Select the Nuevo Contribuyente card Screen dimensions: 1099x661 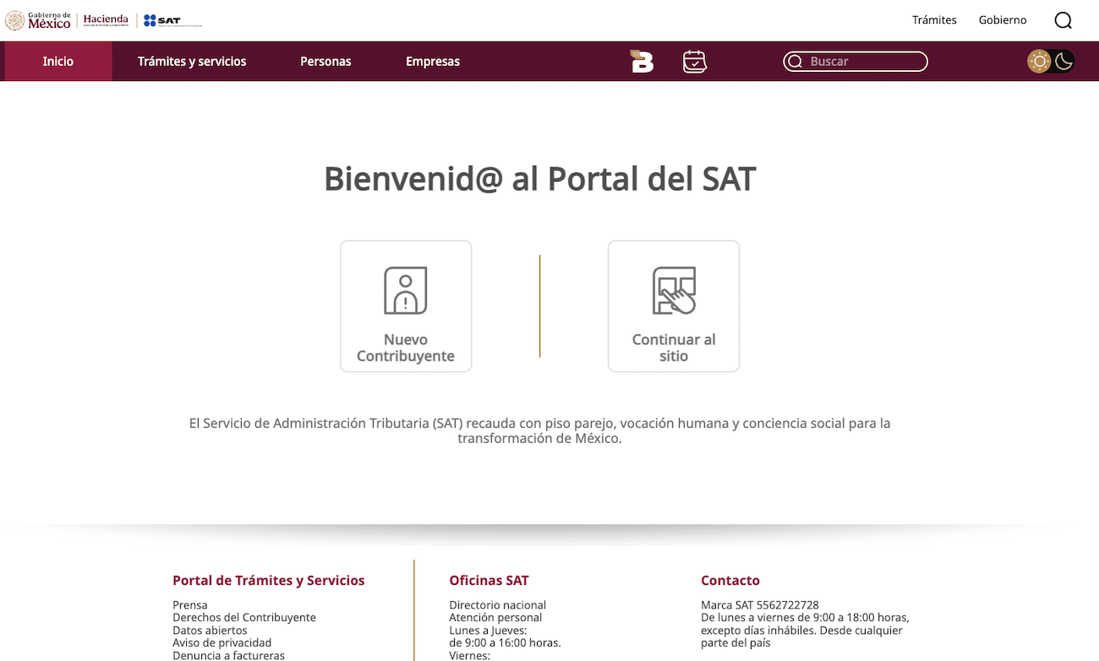click(x=406, y=306)
